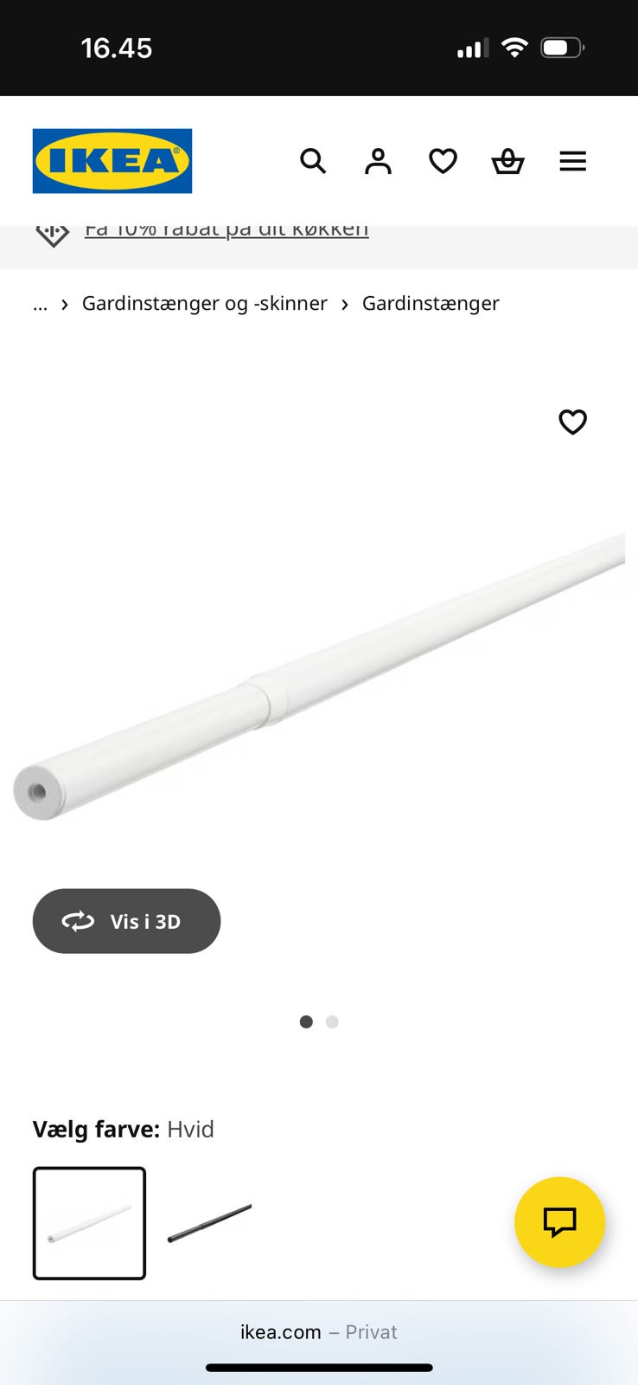
Task: Save product with heart on image
Action: [x=572, y=422]
